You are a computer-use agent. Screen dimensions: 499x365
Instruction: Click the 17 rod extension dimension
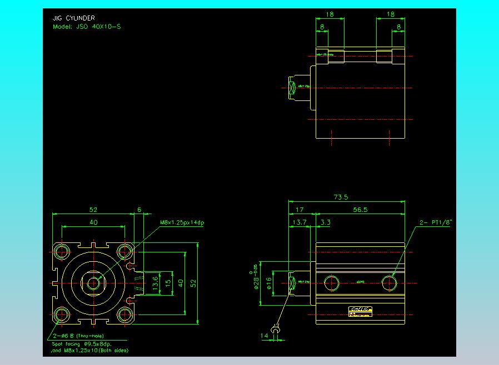[x=300, y=210]
